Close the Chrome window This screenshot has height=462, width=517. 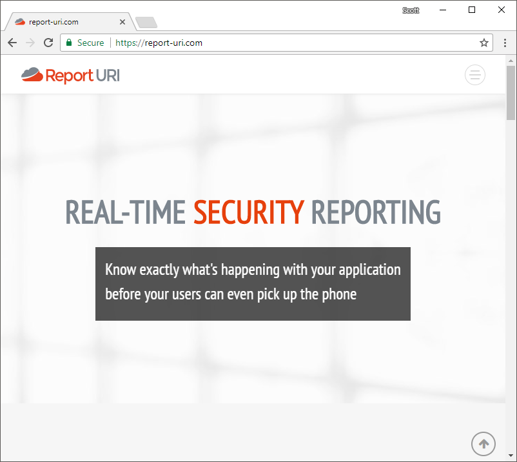pos(501,10)
